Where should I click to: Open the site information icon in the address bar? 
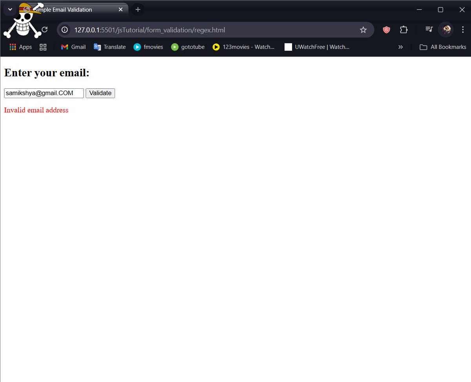coord(65,30)
